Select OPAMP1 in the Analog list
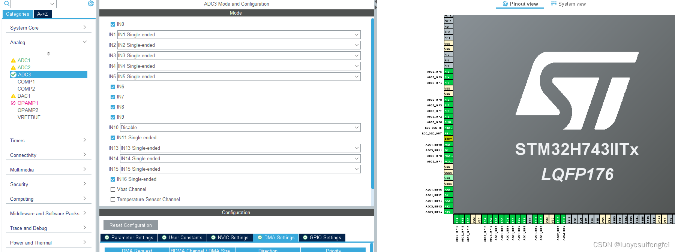This screenshot has height=252, width=675. tap(28, 103)
